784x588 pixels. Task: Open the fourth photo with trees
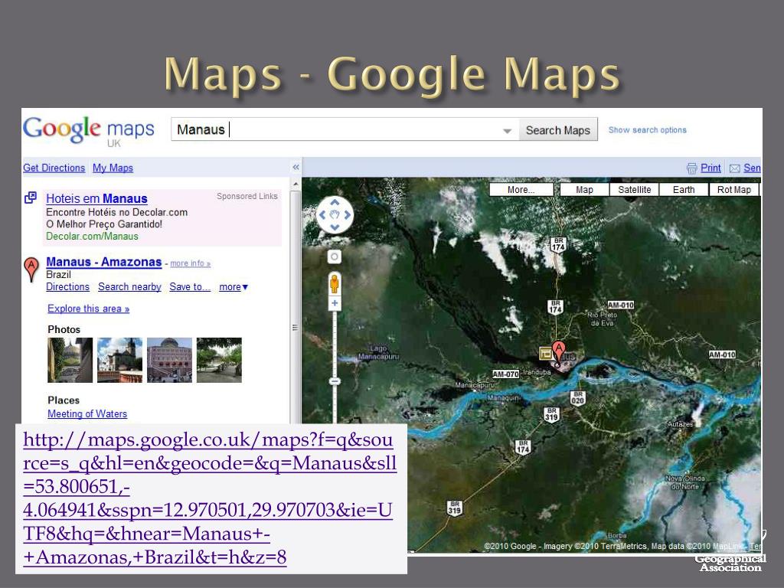pos(219,360)
